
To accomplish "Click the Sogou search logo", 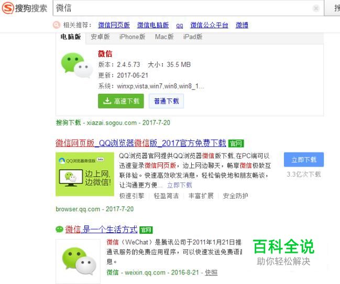I will pos(24,8).
